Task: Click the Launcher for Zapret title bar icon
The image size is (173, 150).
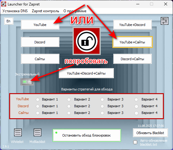Action: click(x=3, y=4)
